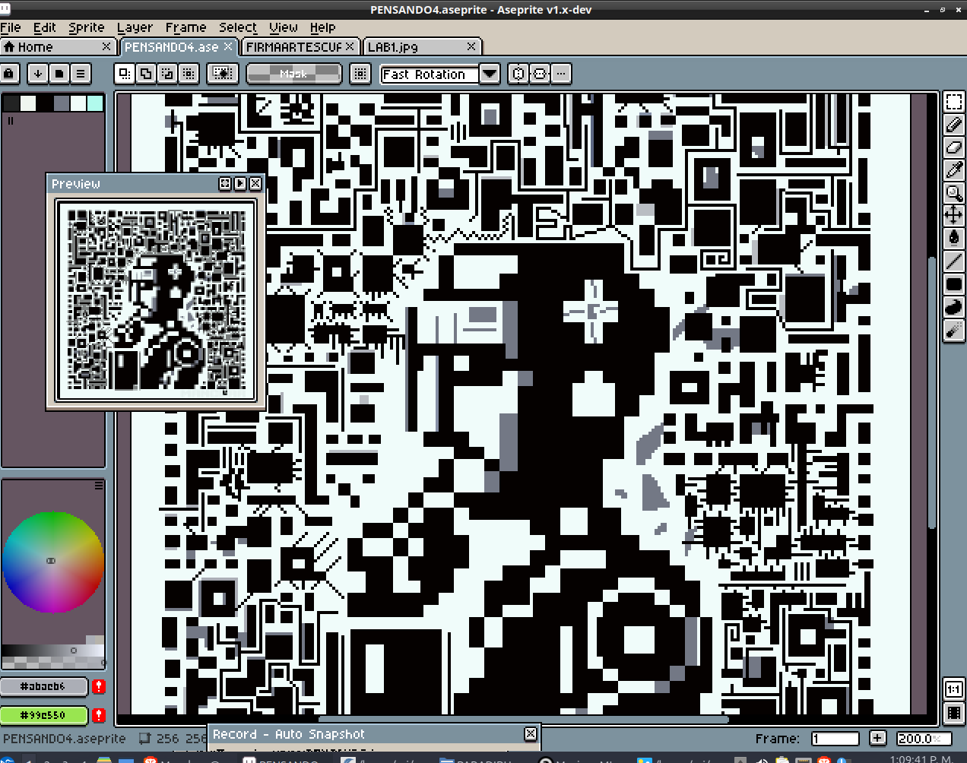Open the palette options menu icon
This screenshot has height=763, width=967.
coord(80,74)
